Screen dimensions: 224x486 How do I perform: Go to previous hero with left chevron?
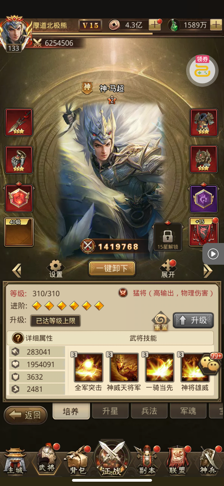tap(17, 271)
